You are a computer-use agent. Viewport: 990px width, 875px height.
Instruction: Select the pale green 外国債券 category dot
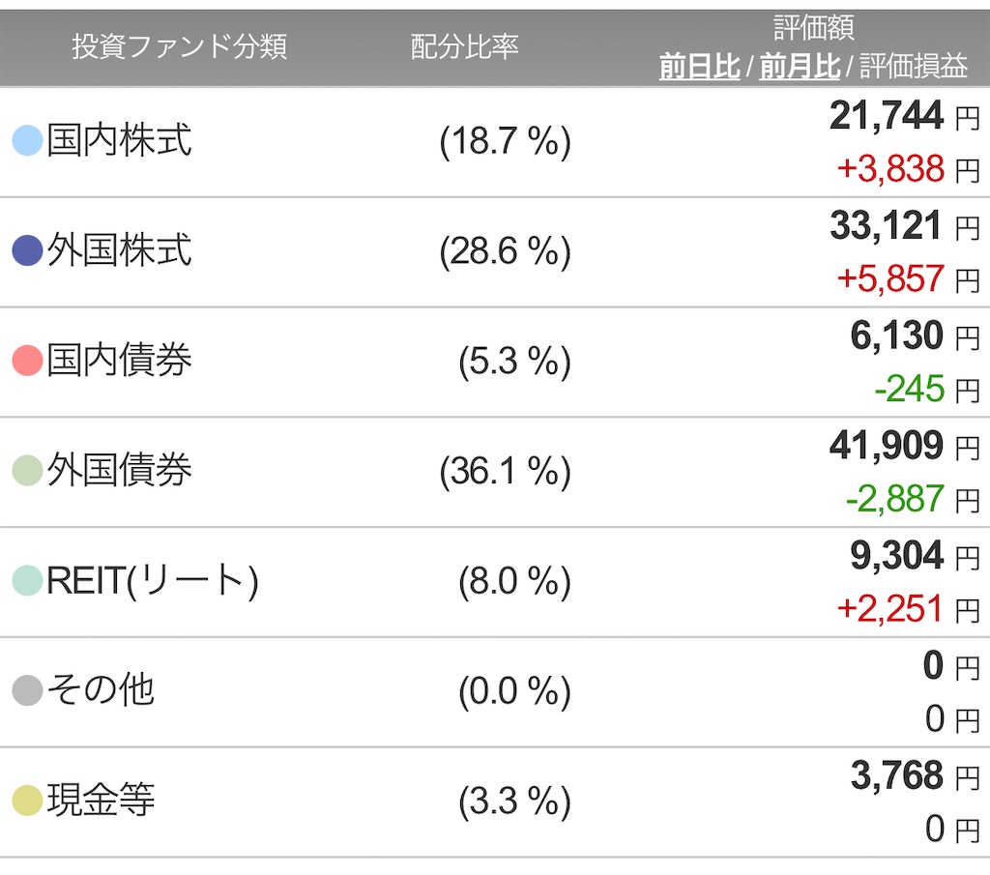pyautogui.click(x=26, y=471)
